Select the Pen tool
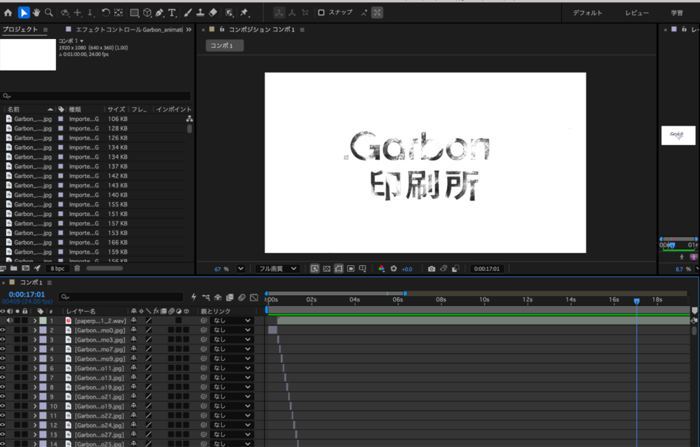This screenshot has height=447, width=700. [159, 12]
